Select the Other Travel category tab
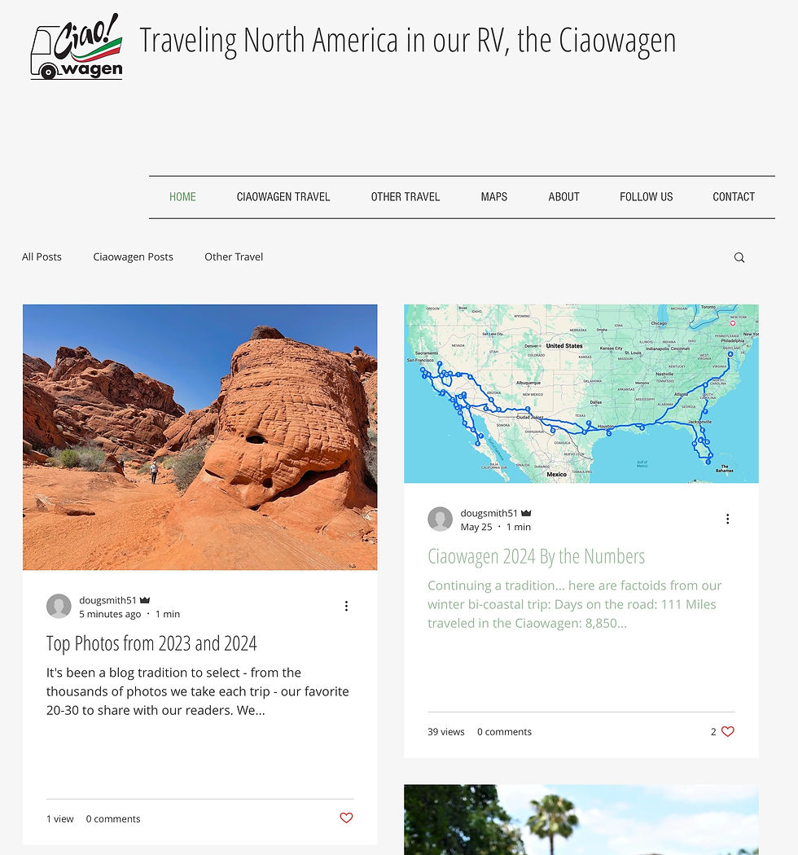 (234, 256)
